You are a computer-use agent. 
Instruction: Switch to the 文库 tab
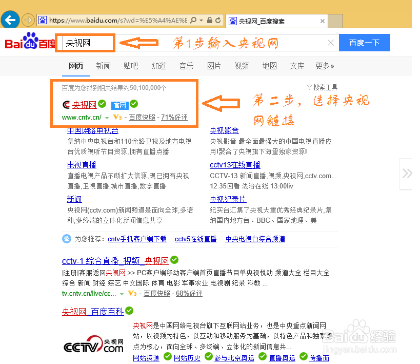(297, 66)
